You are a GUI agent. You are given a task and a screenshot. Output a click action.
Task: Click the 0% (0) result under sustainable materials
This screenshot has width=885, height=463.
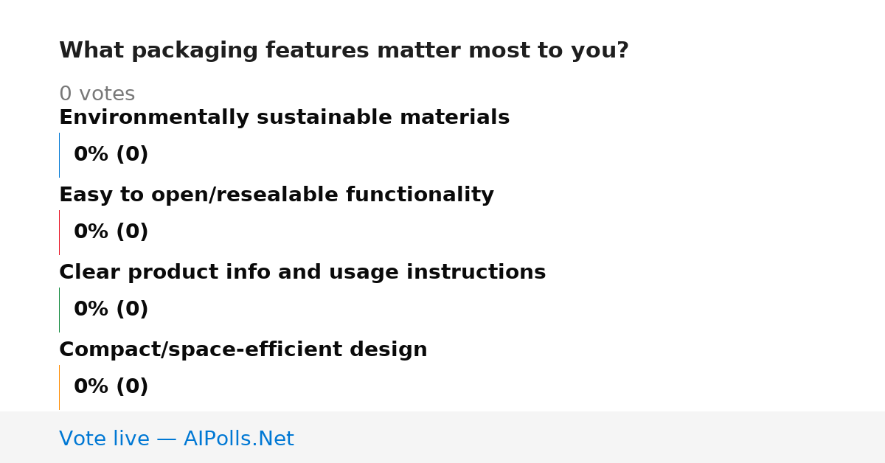point(111,155)
